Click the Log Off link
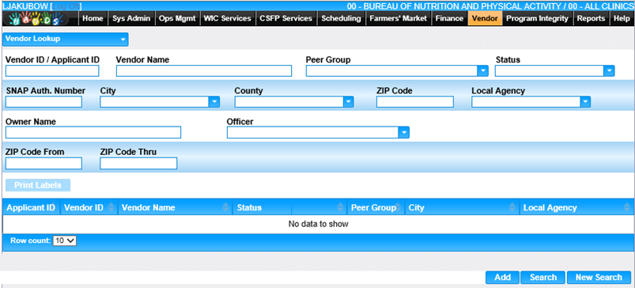Screen dimensions: 635x288 tap(66, 6)
